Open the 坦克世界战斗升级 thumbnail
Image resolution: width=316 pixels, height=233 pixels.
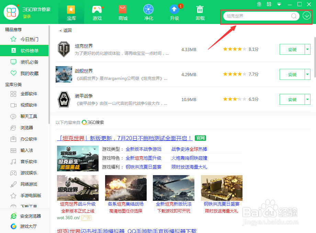[78, 188]
